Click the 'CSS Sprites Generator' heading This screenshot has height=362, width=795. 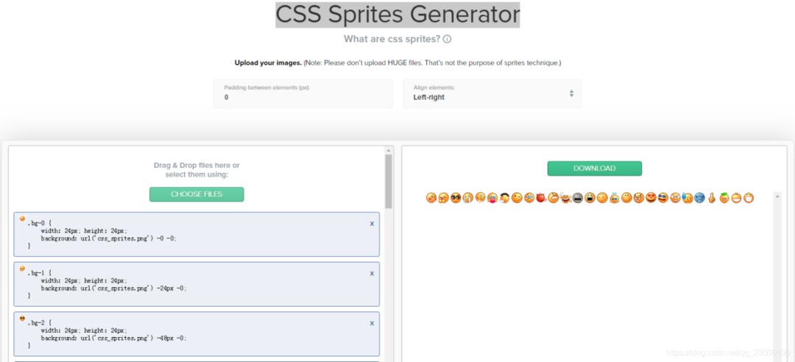397,15
